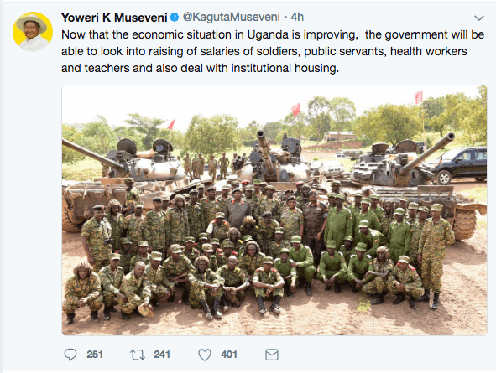View replies via the 251 reply count
This screenshot has height=373, width=496.
[95, 355]
